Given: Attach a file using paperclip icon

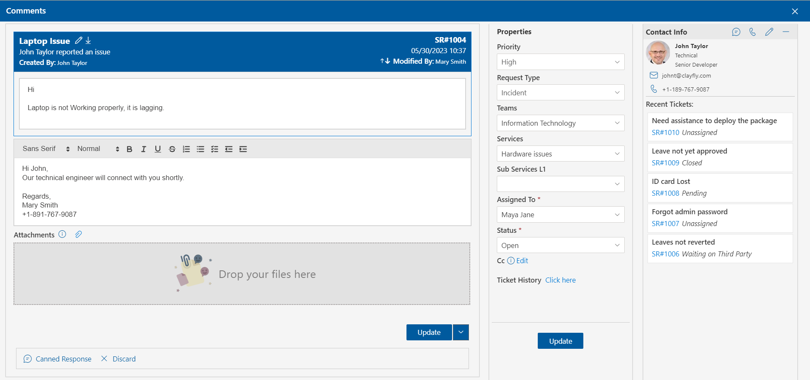Looking at the screenshot, I should pyautogui.click(x=79, y=234).
